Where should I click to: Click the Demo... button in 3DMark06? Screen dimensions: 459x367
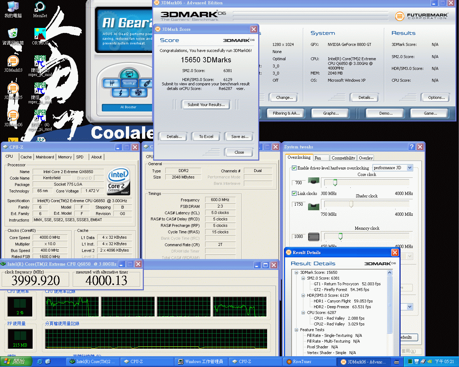point(386,113)
